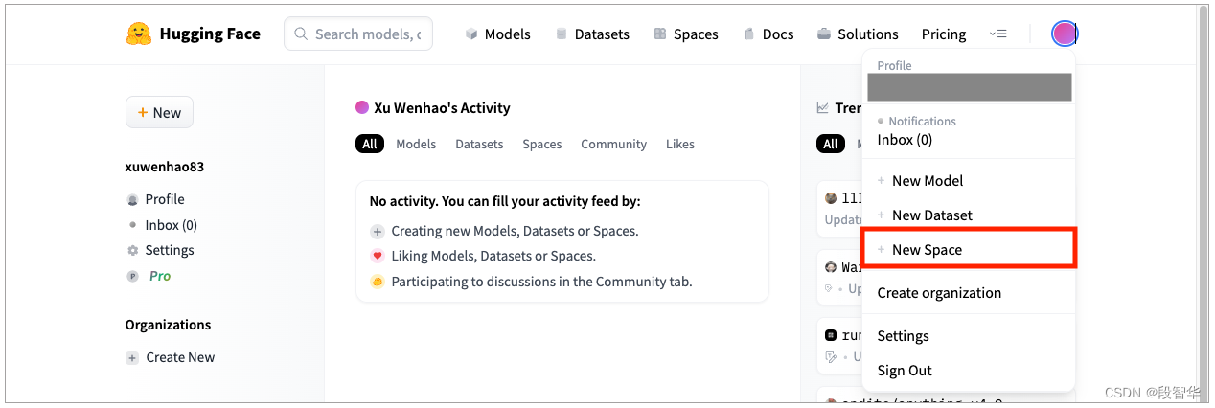Select the Likes activity filter tab
This screenshot has height=408, width=1215.
point(680,144)
